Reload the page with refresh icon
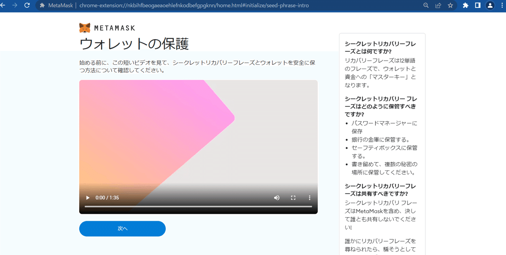 pos(27,5)
